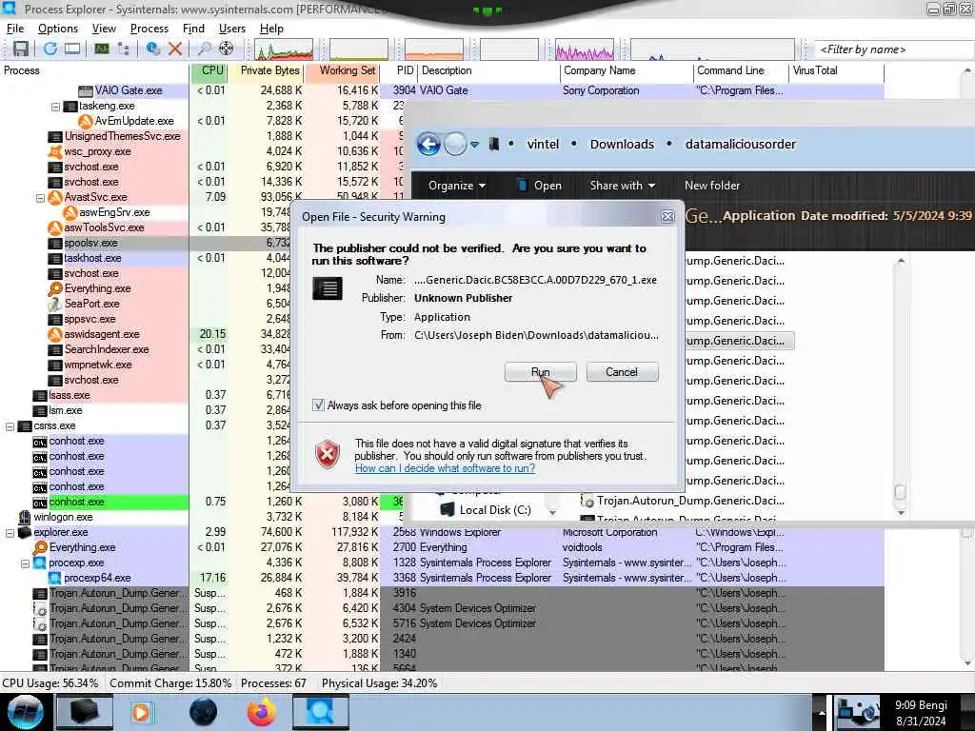Image resolution: width=975 pixels, height=731 pixels.
Task: Open the CPU usage mini graph in toolbar
Action: (284, 49)
